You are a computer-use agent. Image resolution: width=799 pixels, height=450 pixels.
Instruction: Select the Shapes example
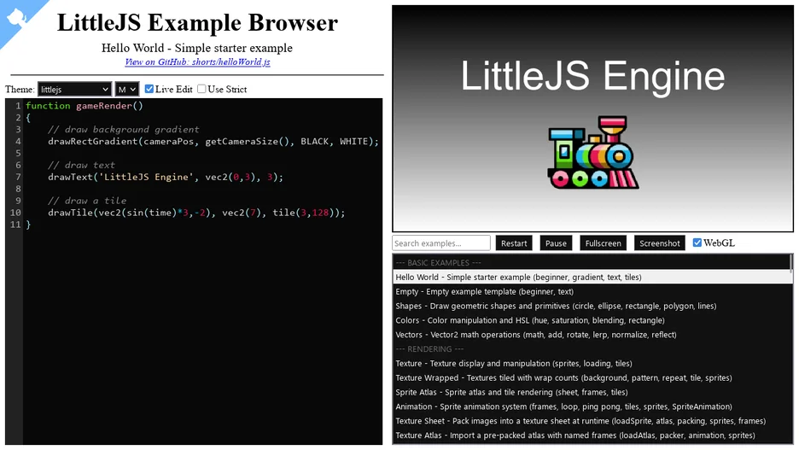tap(591, 306)
